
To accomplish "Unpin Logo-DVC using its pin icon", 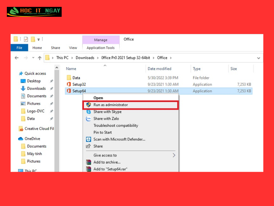I will (51, 111).
